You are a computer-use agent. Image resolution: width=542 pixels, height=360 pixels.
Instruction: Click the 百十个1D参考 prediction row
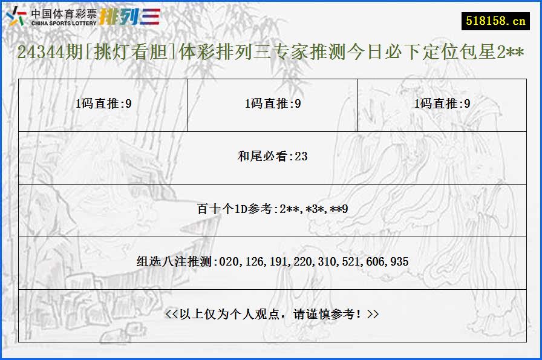[271, 210]
